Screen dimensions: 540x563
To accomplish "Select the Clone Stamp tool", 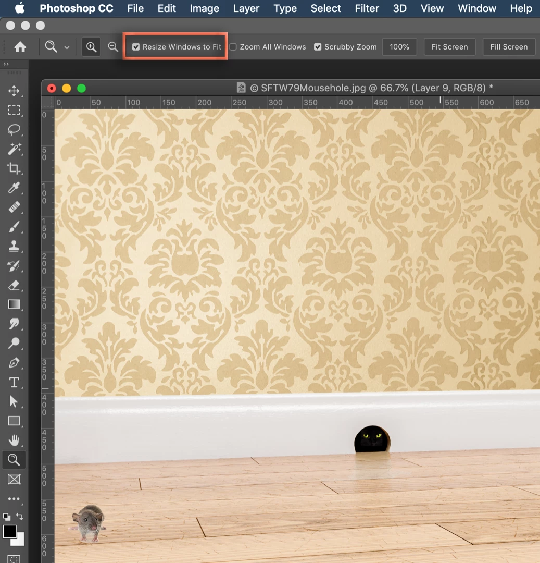I will [14, 246].
